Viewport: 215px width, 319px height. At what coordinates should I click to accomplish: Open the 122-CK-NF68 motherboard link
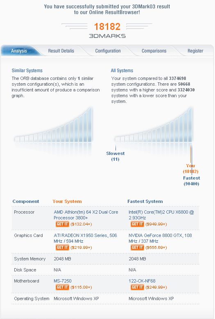tap(142, 281)
